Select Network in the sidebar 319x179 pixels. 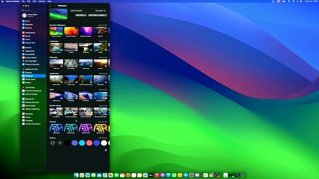point(33,28)
